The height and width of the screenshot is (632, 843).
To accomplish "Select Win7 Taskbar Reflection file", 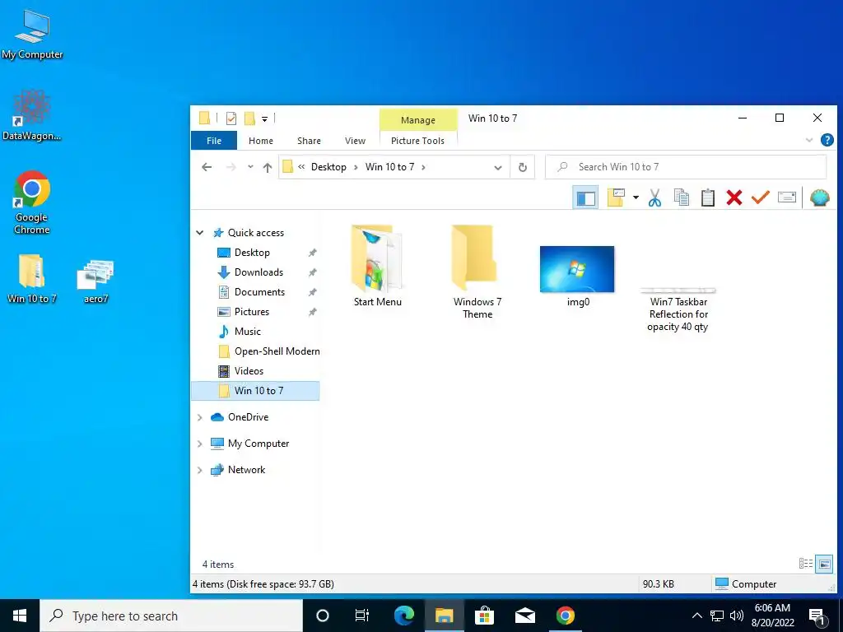I will [678, 310].
